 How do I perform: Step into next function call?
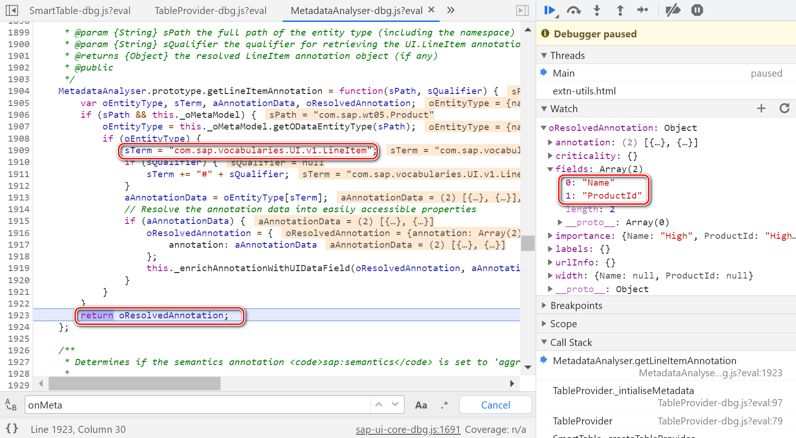597,10
